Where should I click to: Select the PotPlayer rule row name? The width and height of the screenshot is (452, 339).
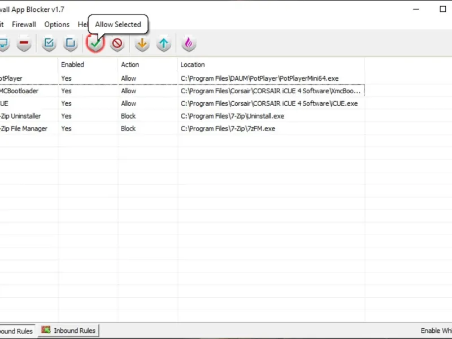11,79
